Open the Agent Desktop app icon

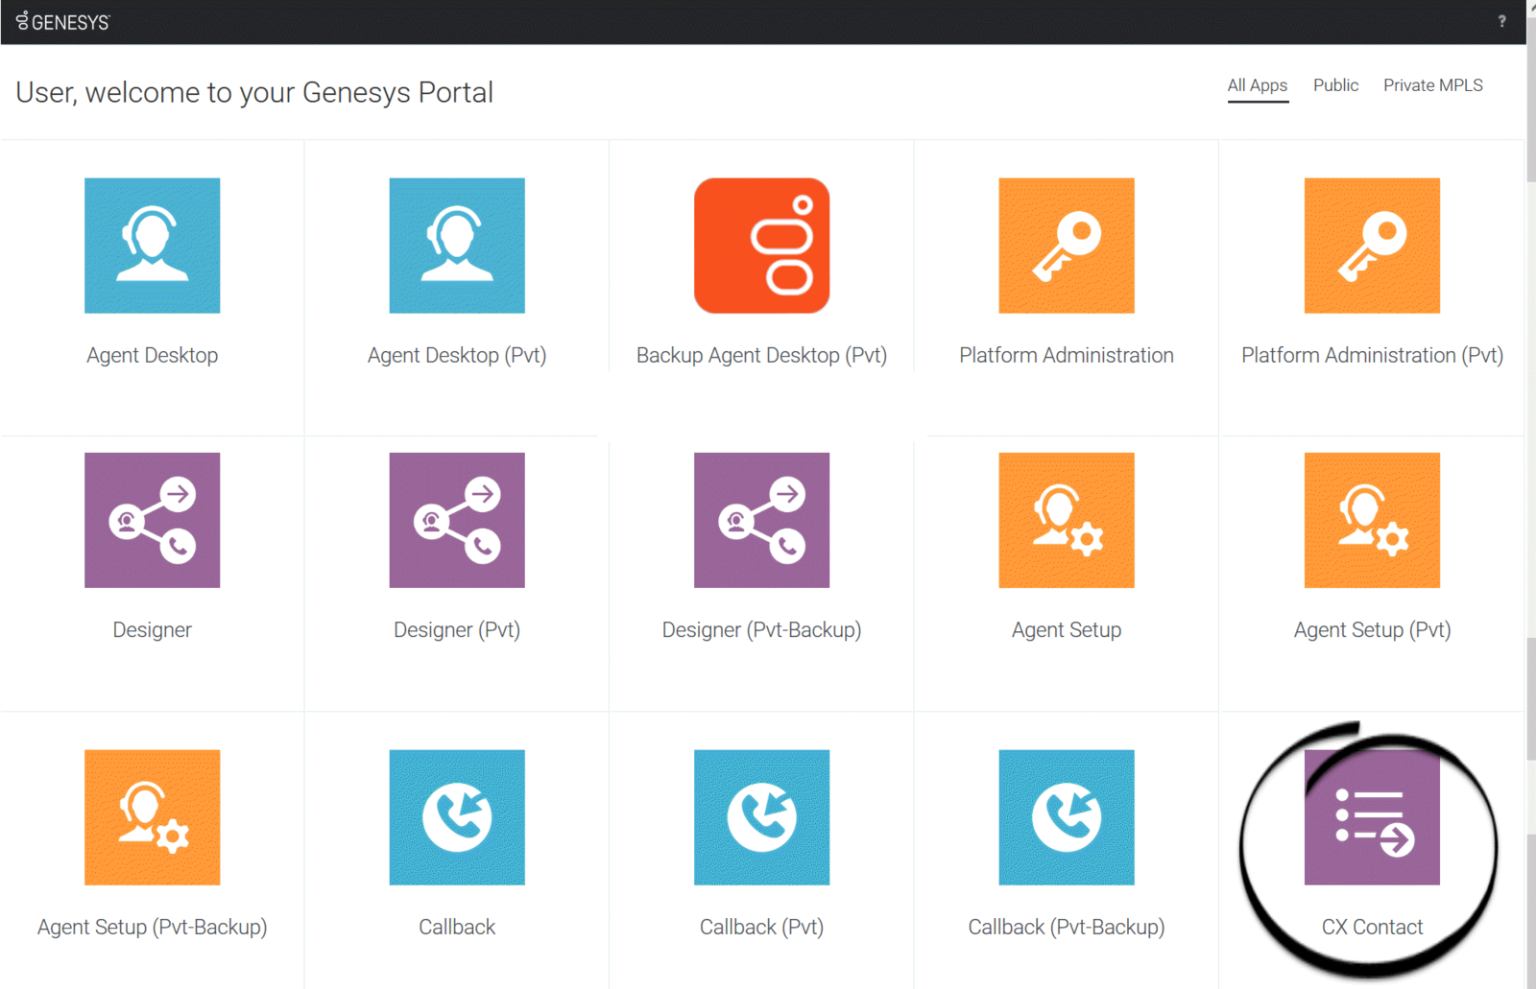(152, 246)
